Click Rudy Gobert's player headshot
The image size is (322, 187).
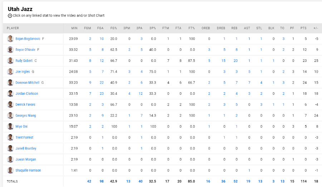point(10,60)
